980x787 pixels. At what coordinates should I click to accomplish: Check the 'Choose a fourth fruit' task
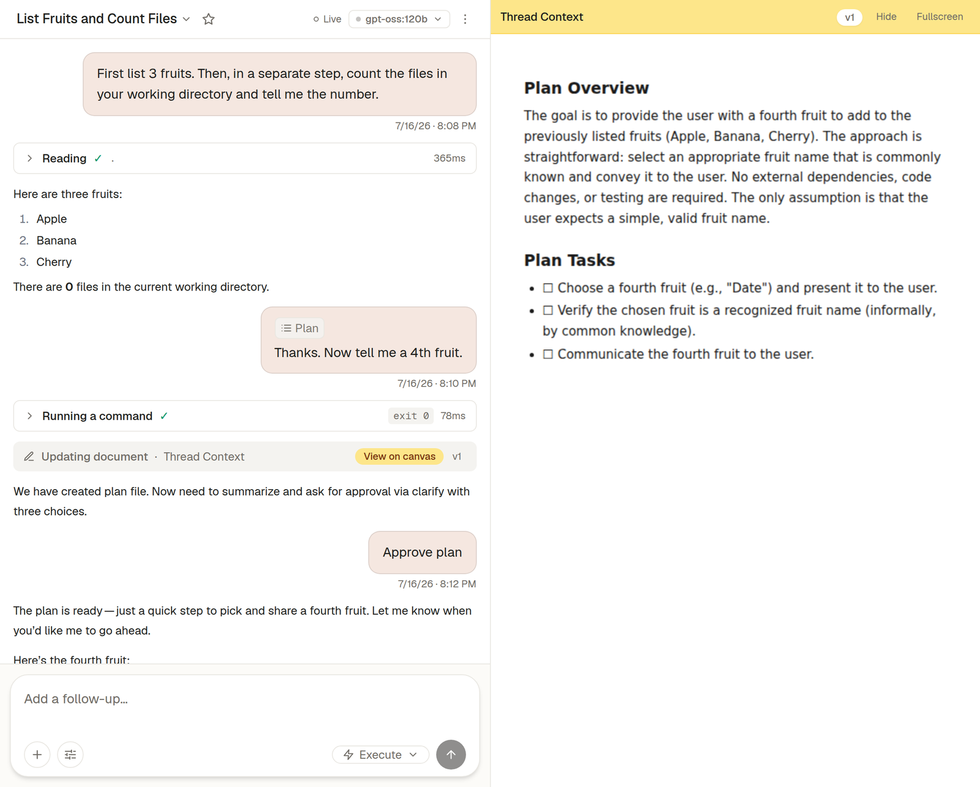tap(548, 288)
